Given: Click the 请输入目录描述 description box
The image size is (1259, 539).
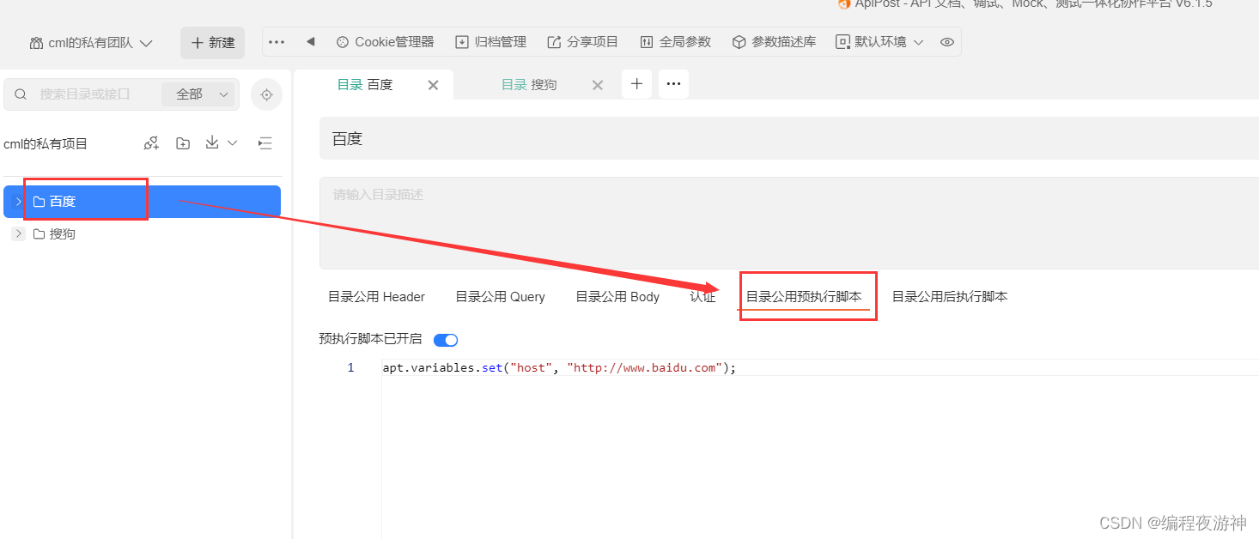Looking at the screenshot, I should [789, 223].
